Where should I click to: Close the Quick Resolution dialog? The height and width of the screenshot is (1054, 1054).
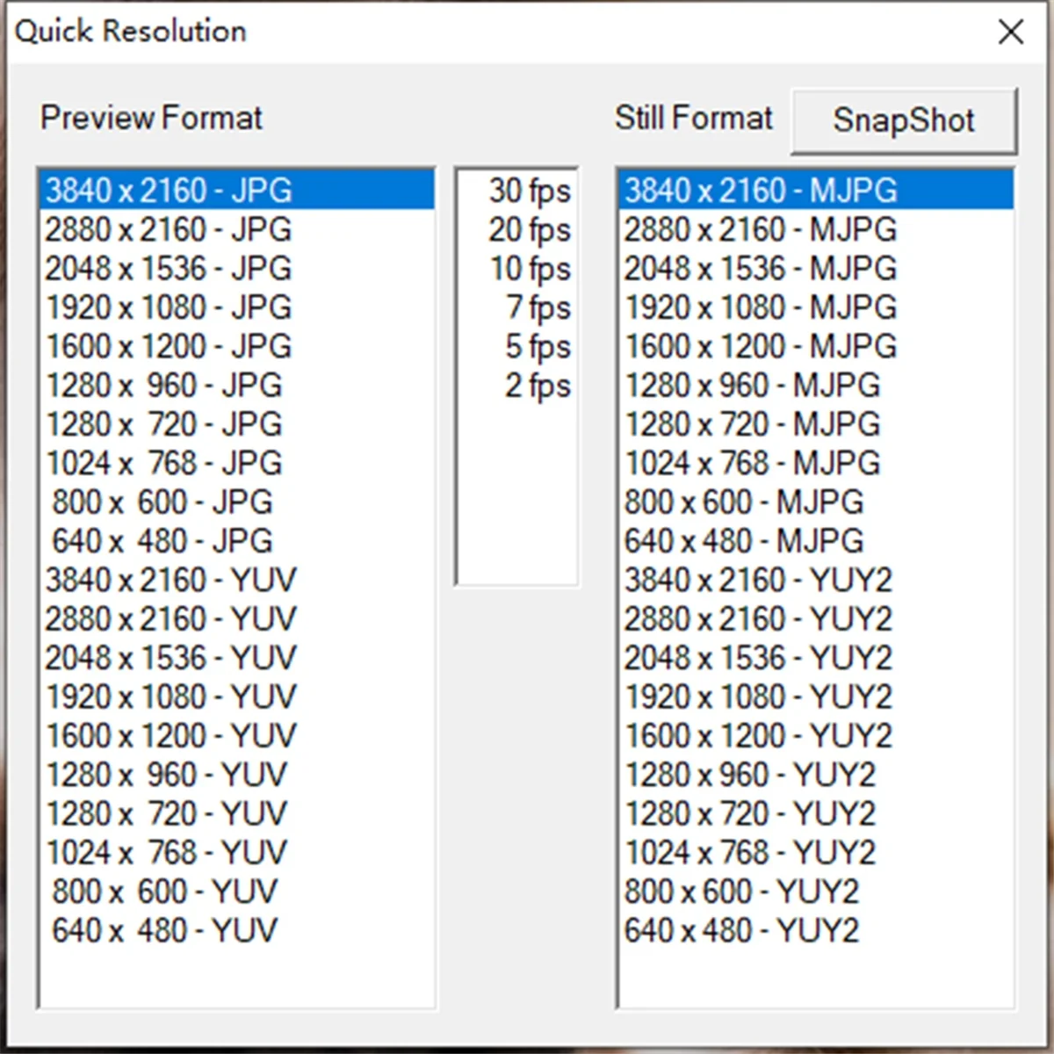tap(1010, 32)
